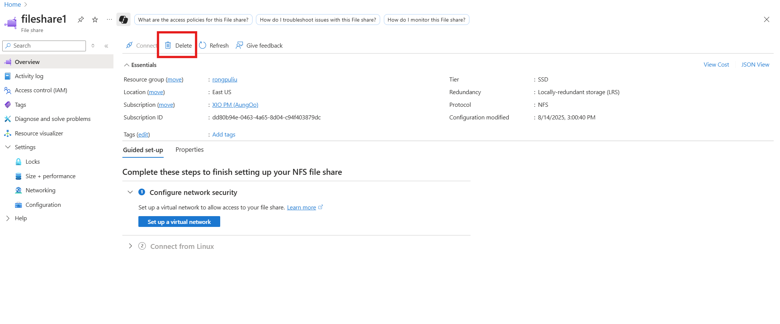The width and height of the screenshot is (780, 324).
Task: Click the search magnifier icon
Action: 8,46
